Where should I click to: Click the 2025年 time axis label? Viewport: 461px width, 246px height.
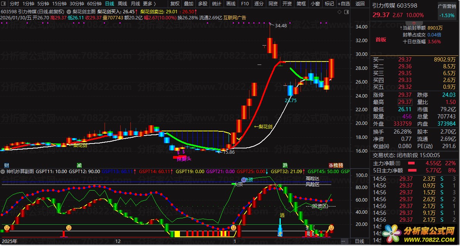[9, 241]
